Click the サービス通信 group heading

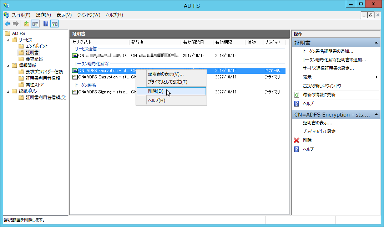coord(86,49)
